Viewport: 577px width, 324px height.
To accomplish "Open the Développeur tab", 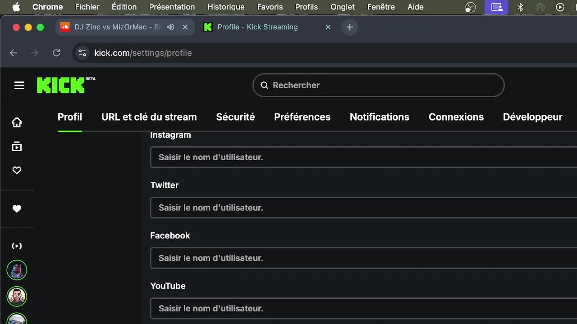I will (x=533, y=117).
